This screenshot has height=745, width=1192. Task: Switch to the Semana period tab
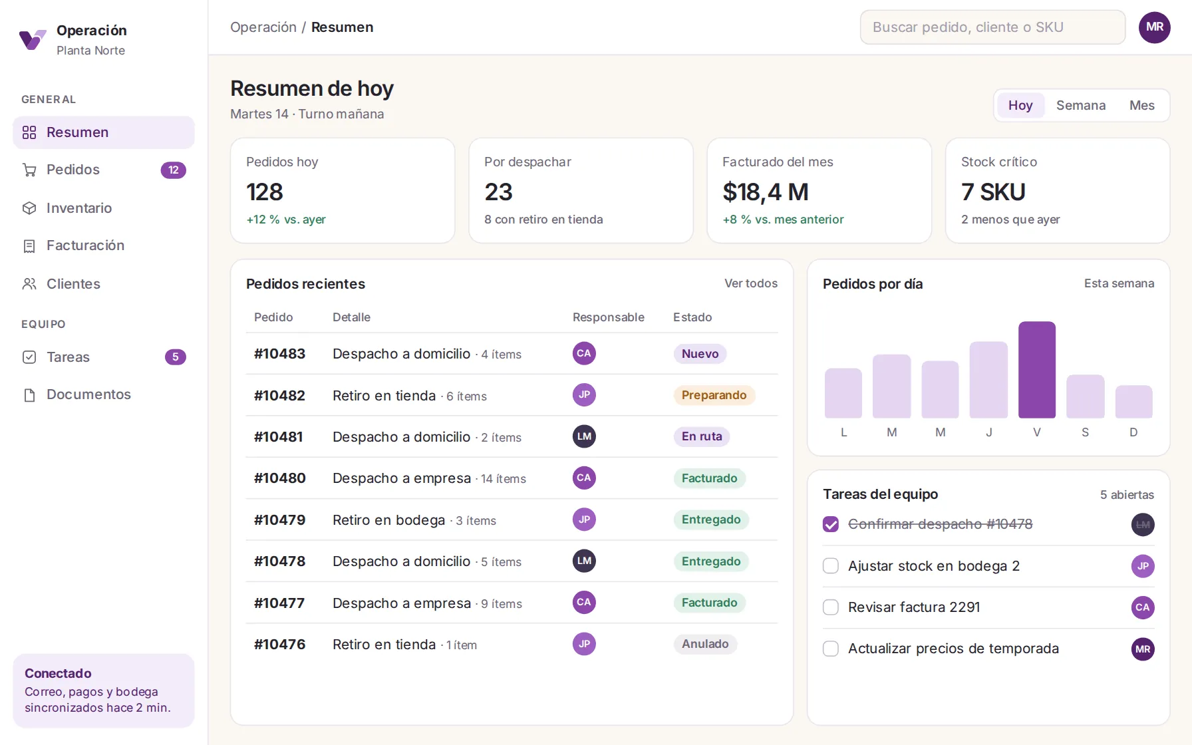1081,105
